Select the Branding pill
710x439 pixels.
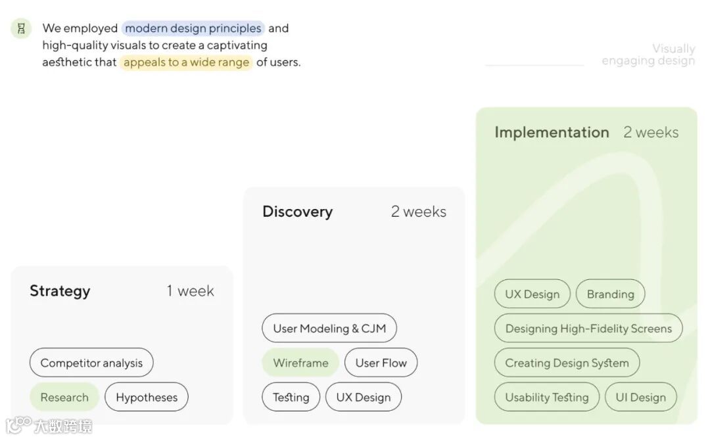pos(610,294)
